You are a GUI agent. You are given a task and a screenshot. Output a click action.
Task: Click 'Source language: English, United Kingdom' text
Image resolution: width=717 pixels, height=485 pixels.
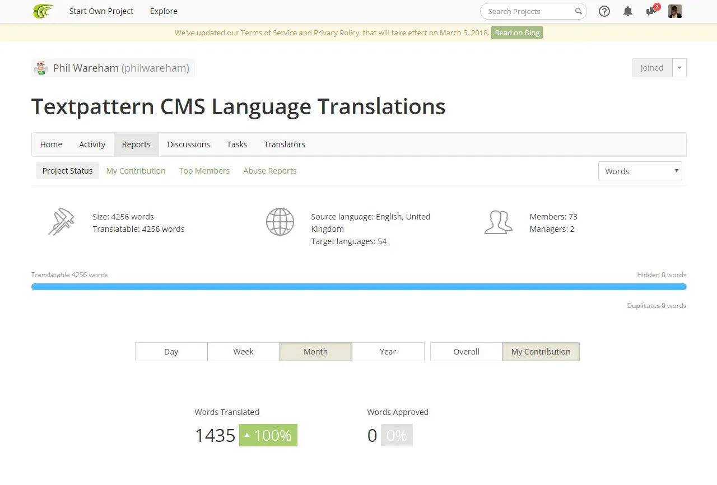371,223
